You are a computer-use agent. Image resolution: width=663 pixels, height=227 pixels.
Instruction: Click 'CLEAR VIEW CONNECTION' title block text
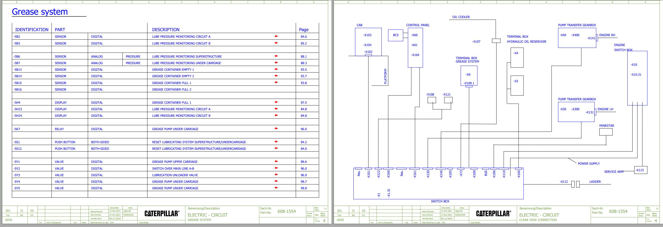point(538,220)
